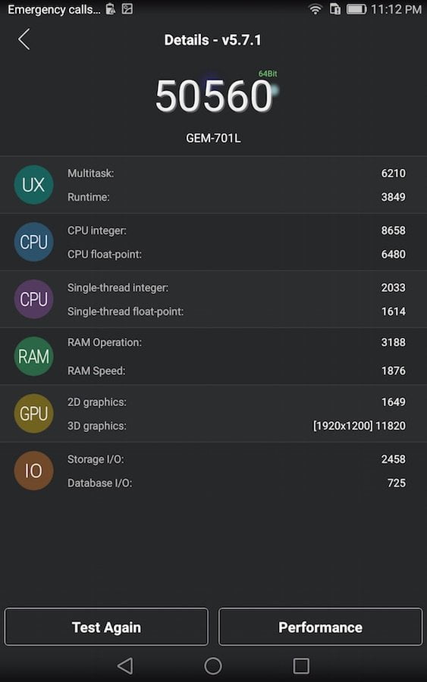Viewport: 427px width, 682px height.
Task: Select the green RAM category icon
Action: tap(33, 356)
